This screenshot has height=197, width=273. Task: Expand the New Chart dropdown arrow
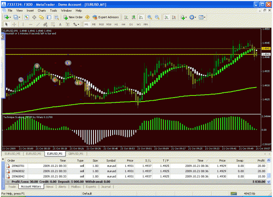pos(10,17)
